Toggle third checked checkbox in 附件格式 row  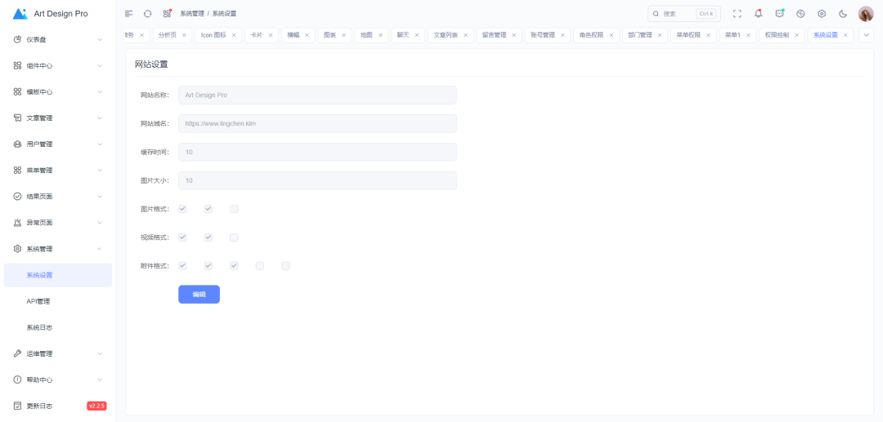pyautogui.click(x=235, y=266)
